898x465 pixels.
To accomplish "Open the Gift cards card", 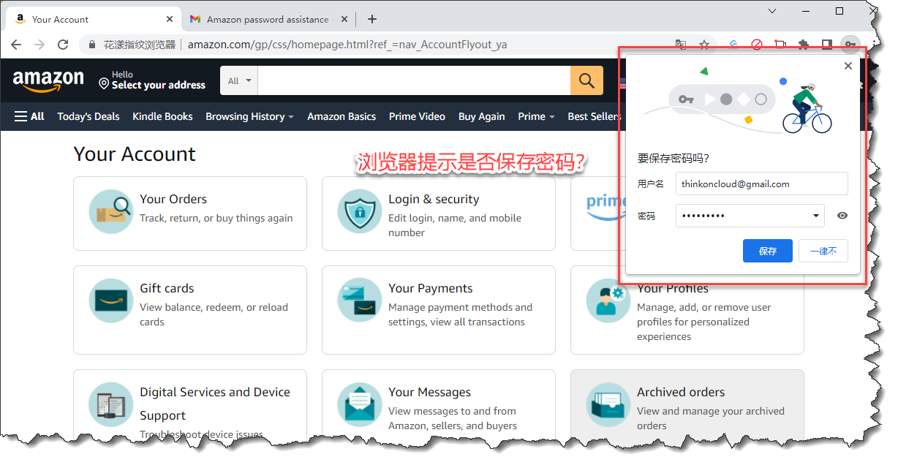I will tap(190, 310).
